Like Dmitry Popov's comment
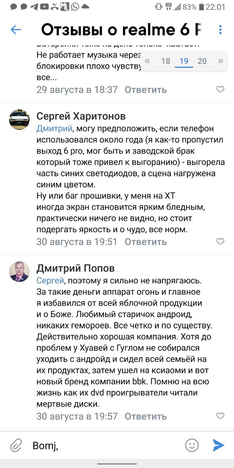This screenshot has height=468, width=234. [220, 416]
